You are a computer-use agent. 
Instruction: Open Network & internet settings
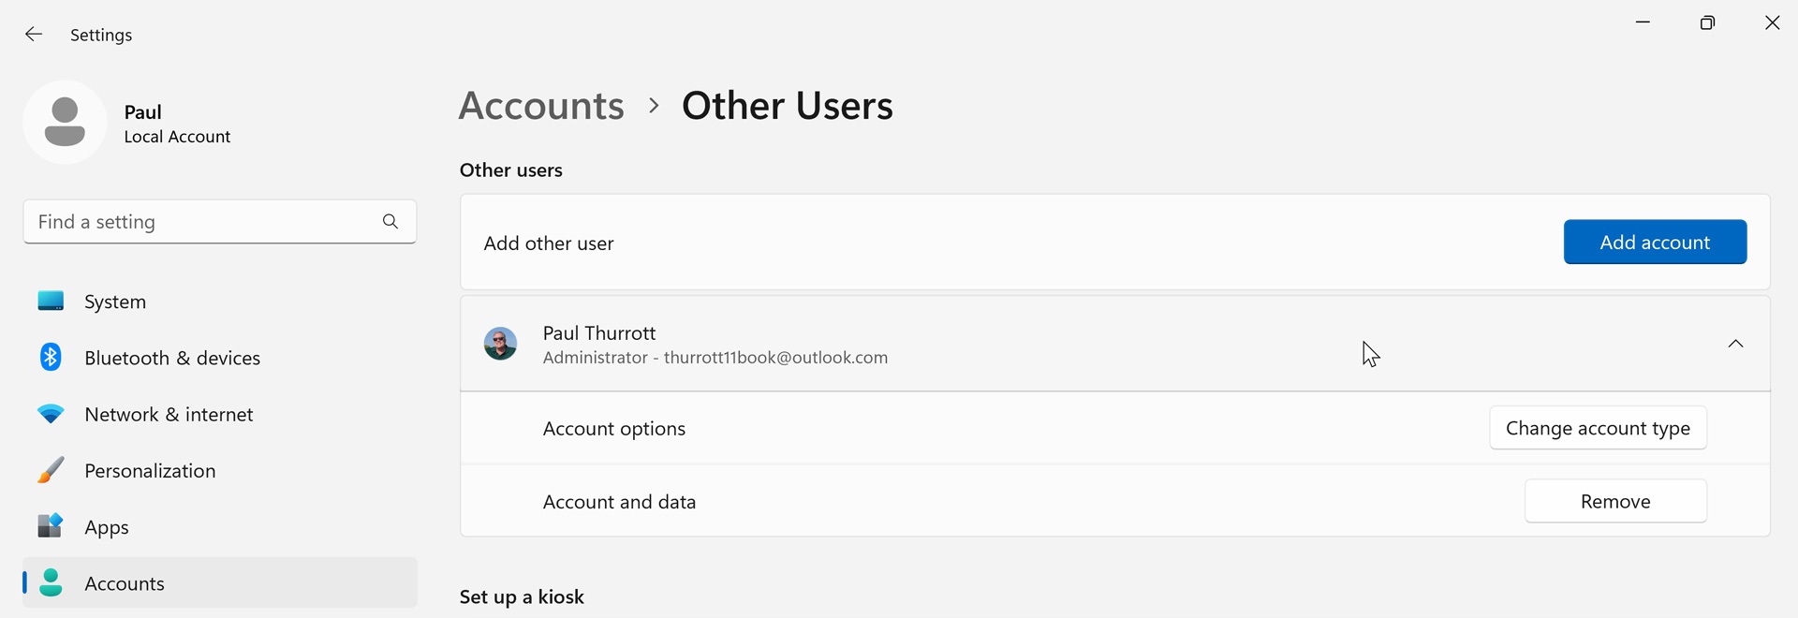click(169, 414)
